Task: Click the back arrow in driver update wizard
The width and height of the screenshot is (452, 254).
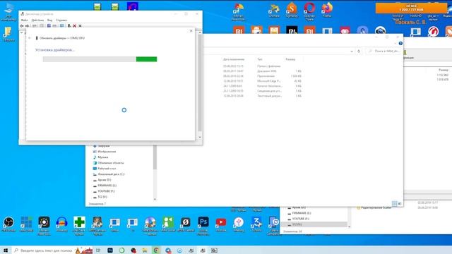Action: 30,38
